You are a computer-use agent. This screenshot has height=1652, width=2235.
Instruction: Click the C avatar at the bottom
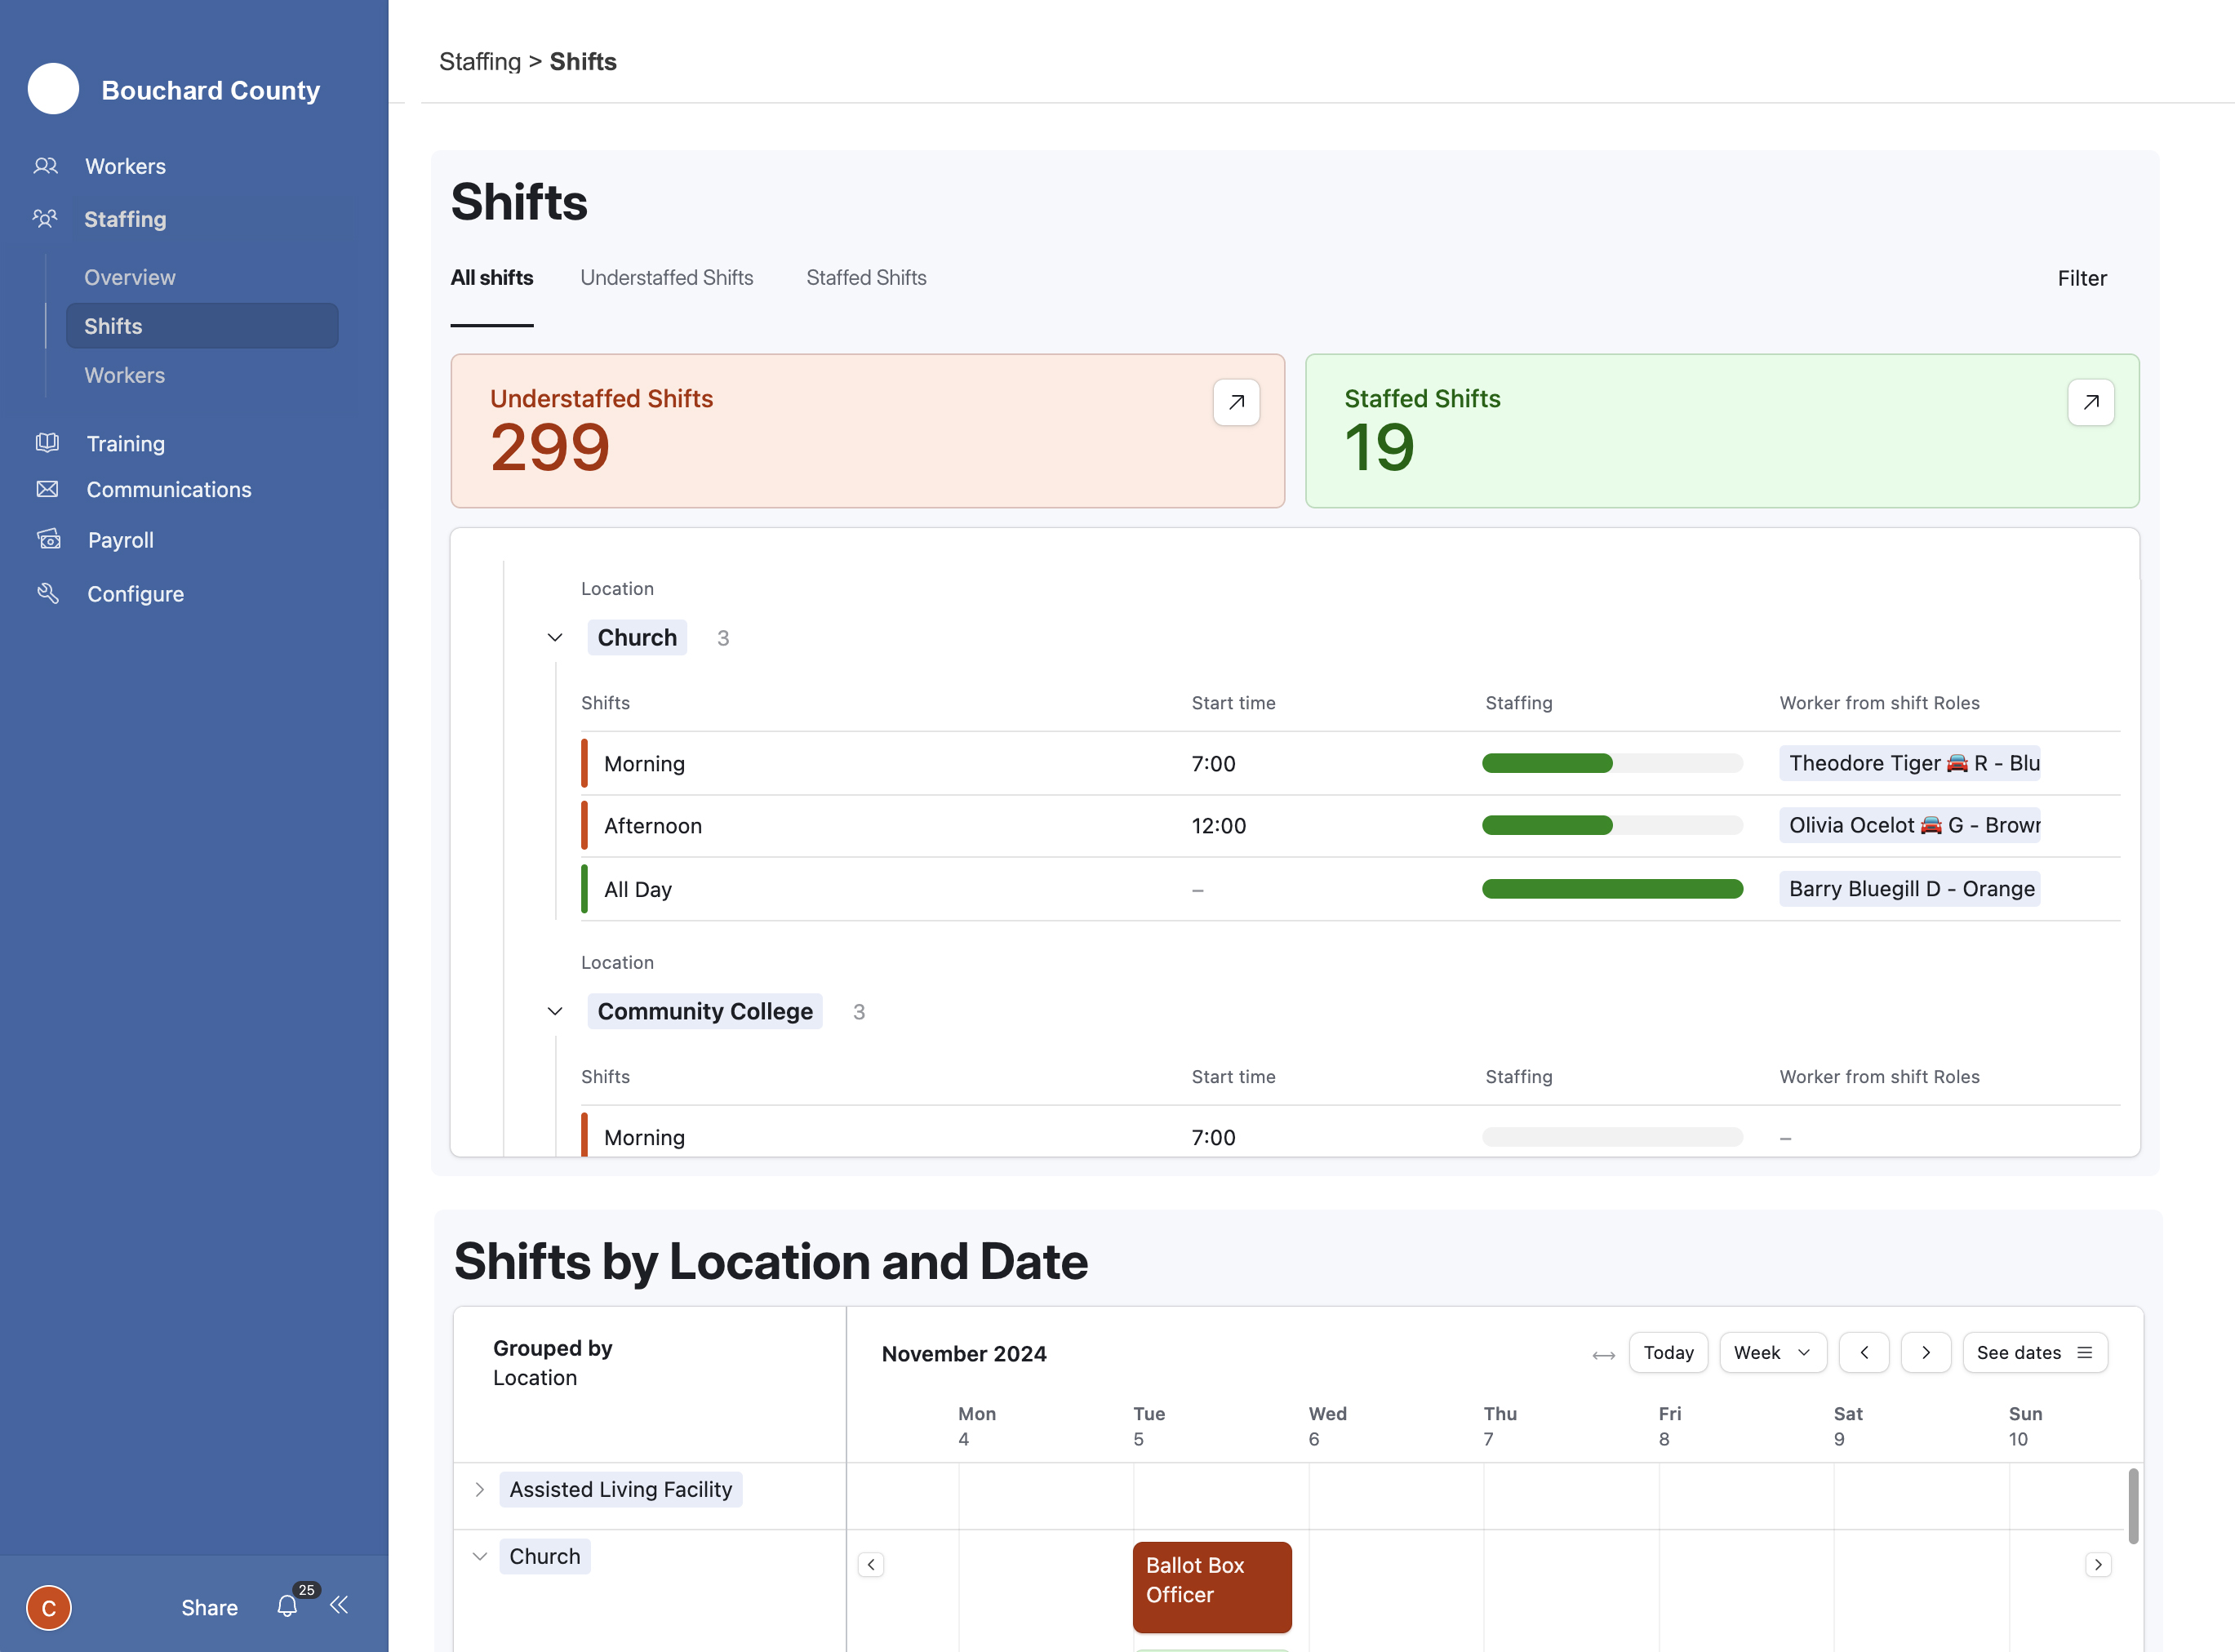48,1607
